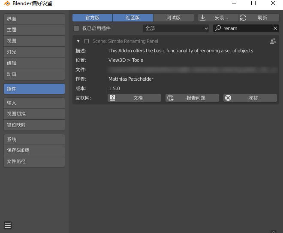Open the 编辑 preferences section
This screenshot has width=283, height=233.
coord(34,63)
